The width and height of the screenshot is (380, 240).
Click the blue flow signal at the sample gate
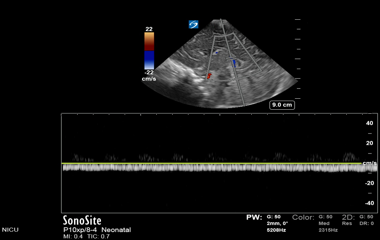click(x=234, y=62)
